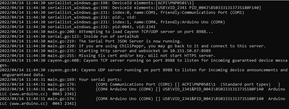
Task: Click the last 'LLC (www.arduino.cc) 0043 2341}' line
Action: tap(38, 104)
